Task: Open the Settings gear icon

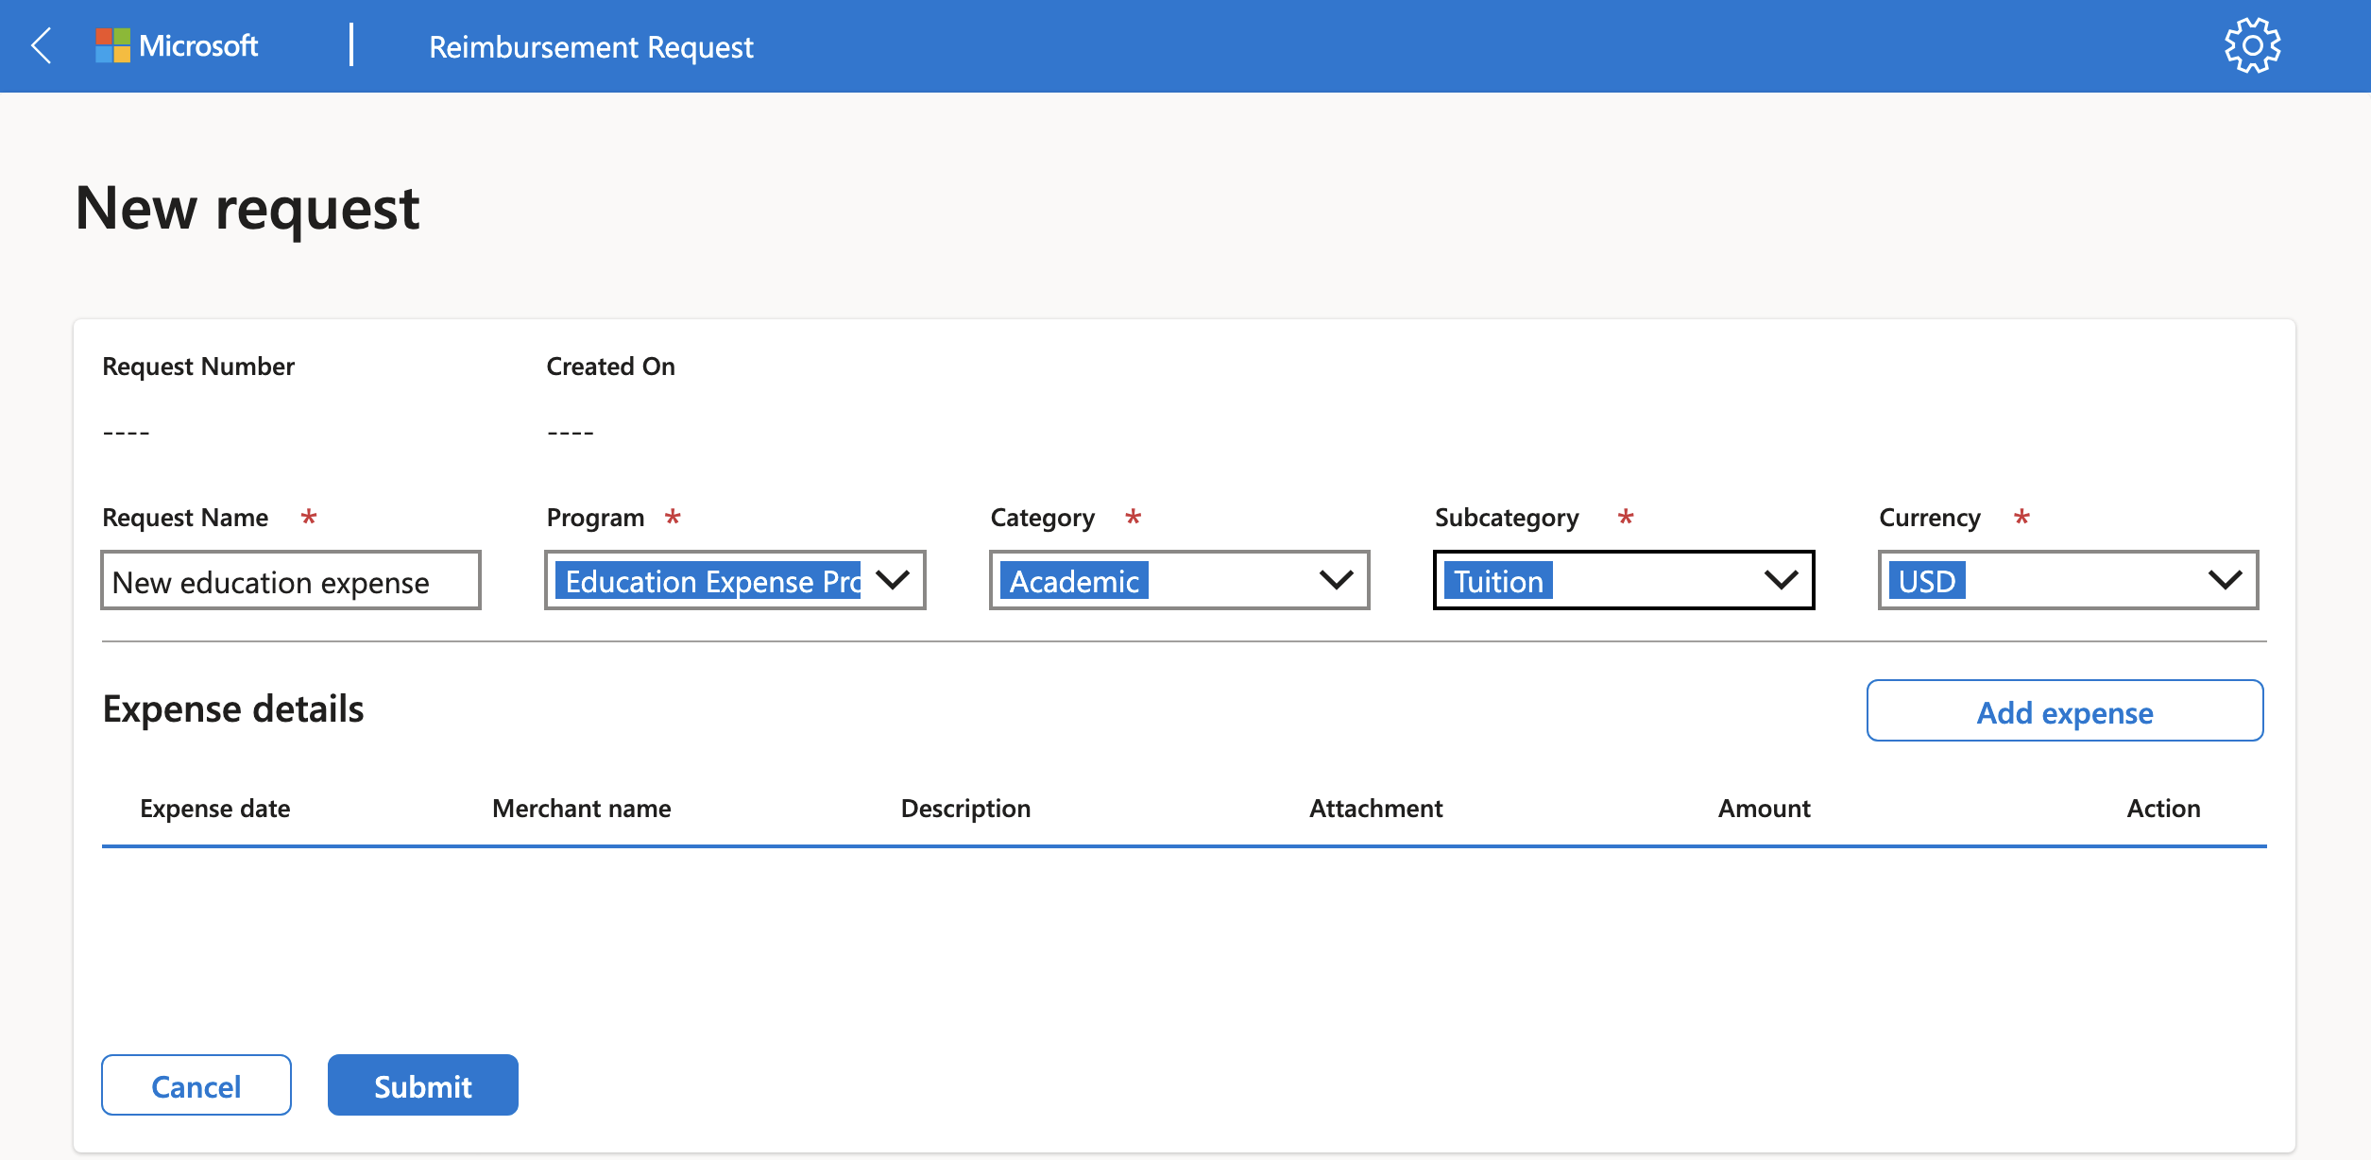Action: pyautogui.click(x=2255, y=45)
